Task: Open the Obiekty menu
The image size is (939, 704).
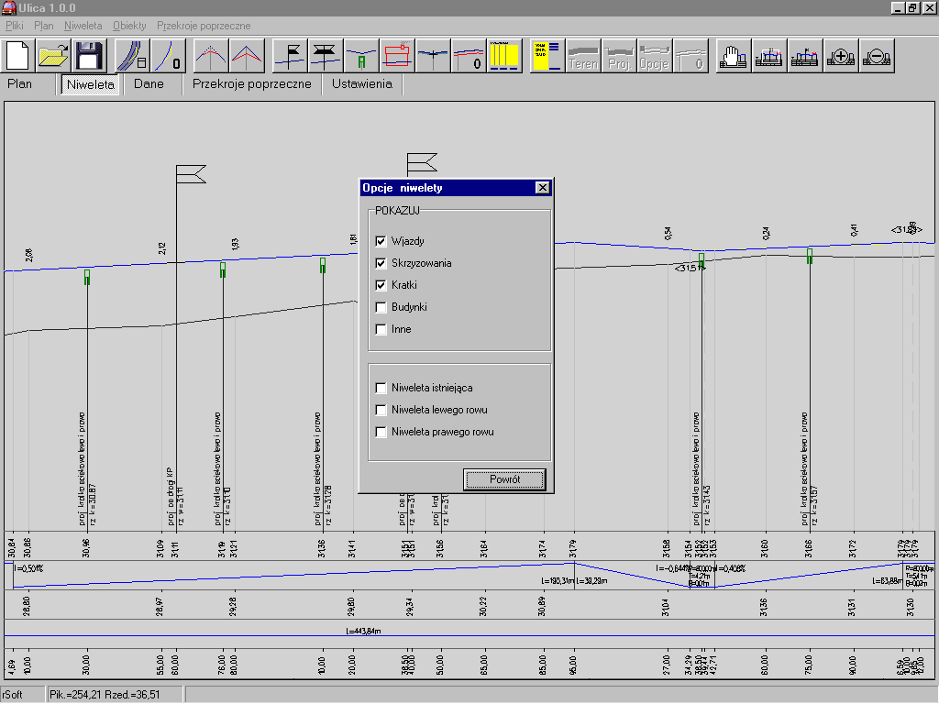Action: (128, 26)
